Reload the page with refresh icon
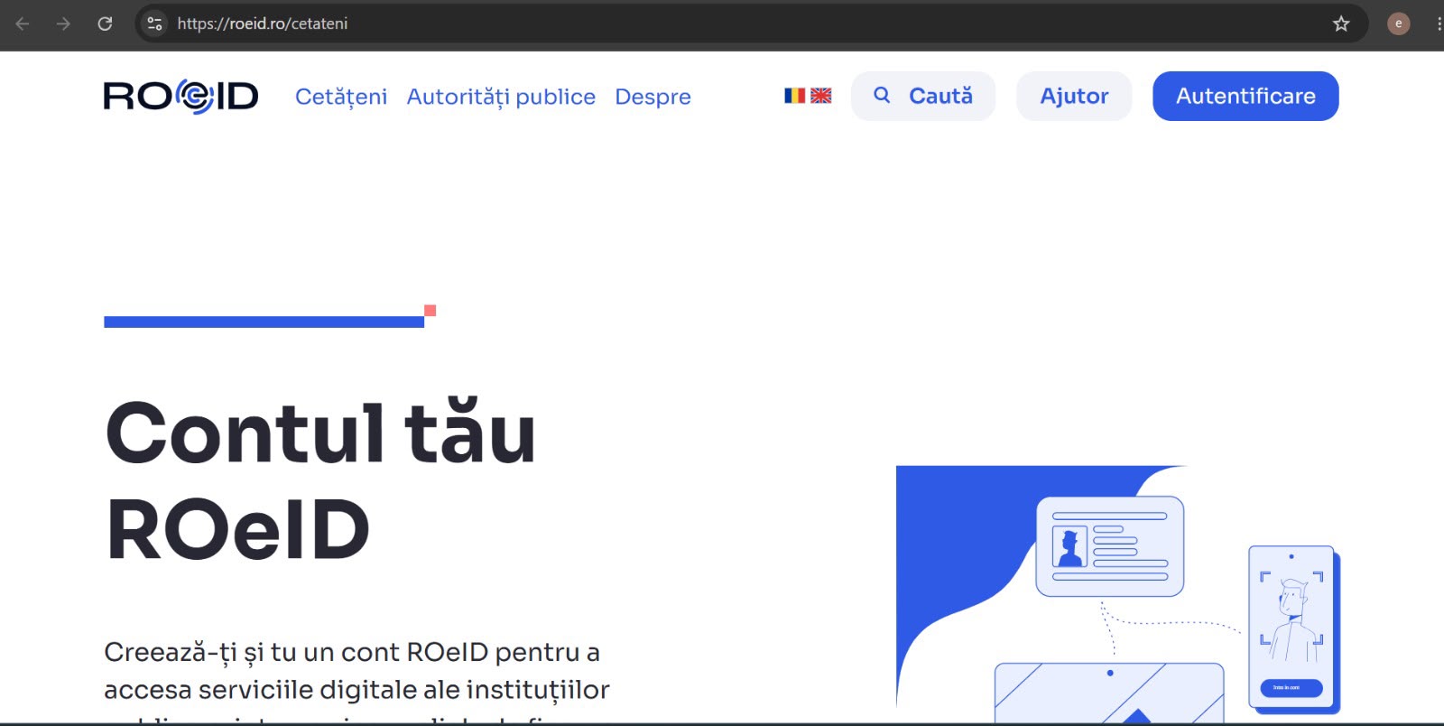 pos(105,23)
